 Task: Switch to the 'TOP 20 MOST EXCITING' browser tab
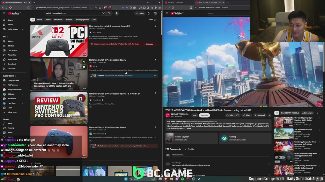[x=210, y=3]
